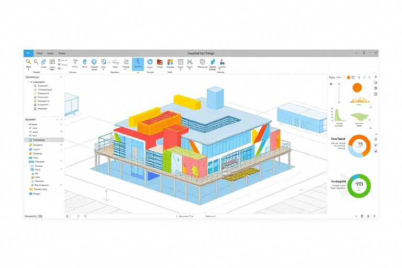Click the red and orange book ribbon icon
This screenshot has width=402, height=268.
(160, 62)
